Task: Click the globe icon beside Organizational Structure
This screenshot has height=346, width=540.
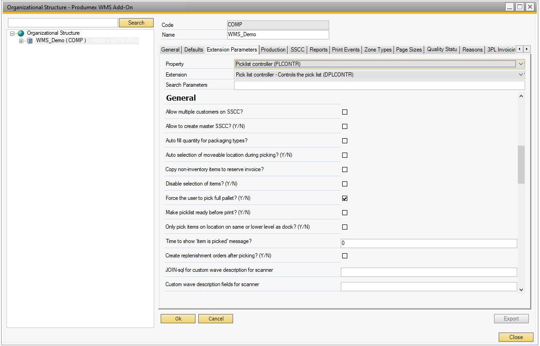Action: tap(20, 33)
